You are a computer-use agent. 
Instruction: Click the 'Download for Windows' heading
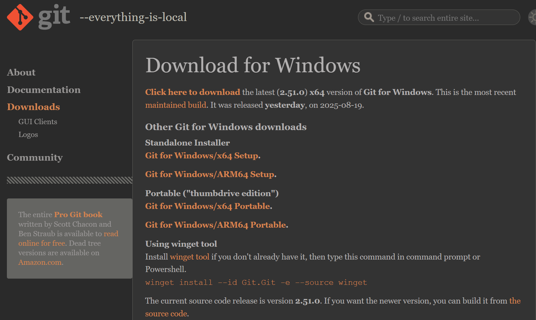click(x=253, y=65)
